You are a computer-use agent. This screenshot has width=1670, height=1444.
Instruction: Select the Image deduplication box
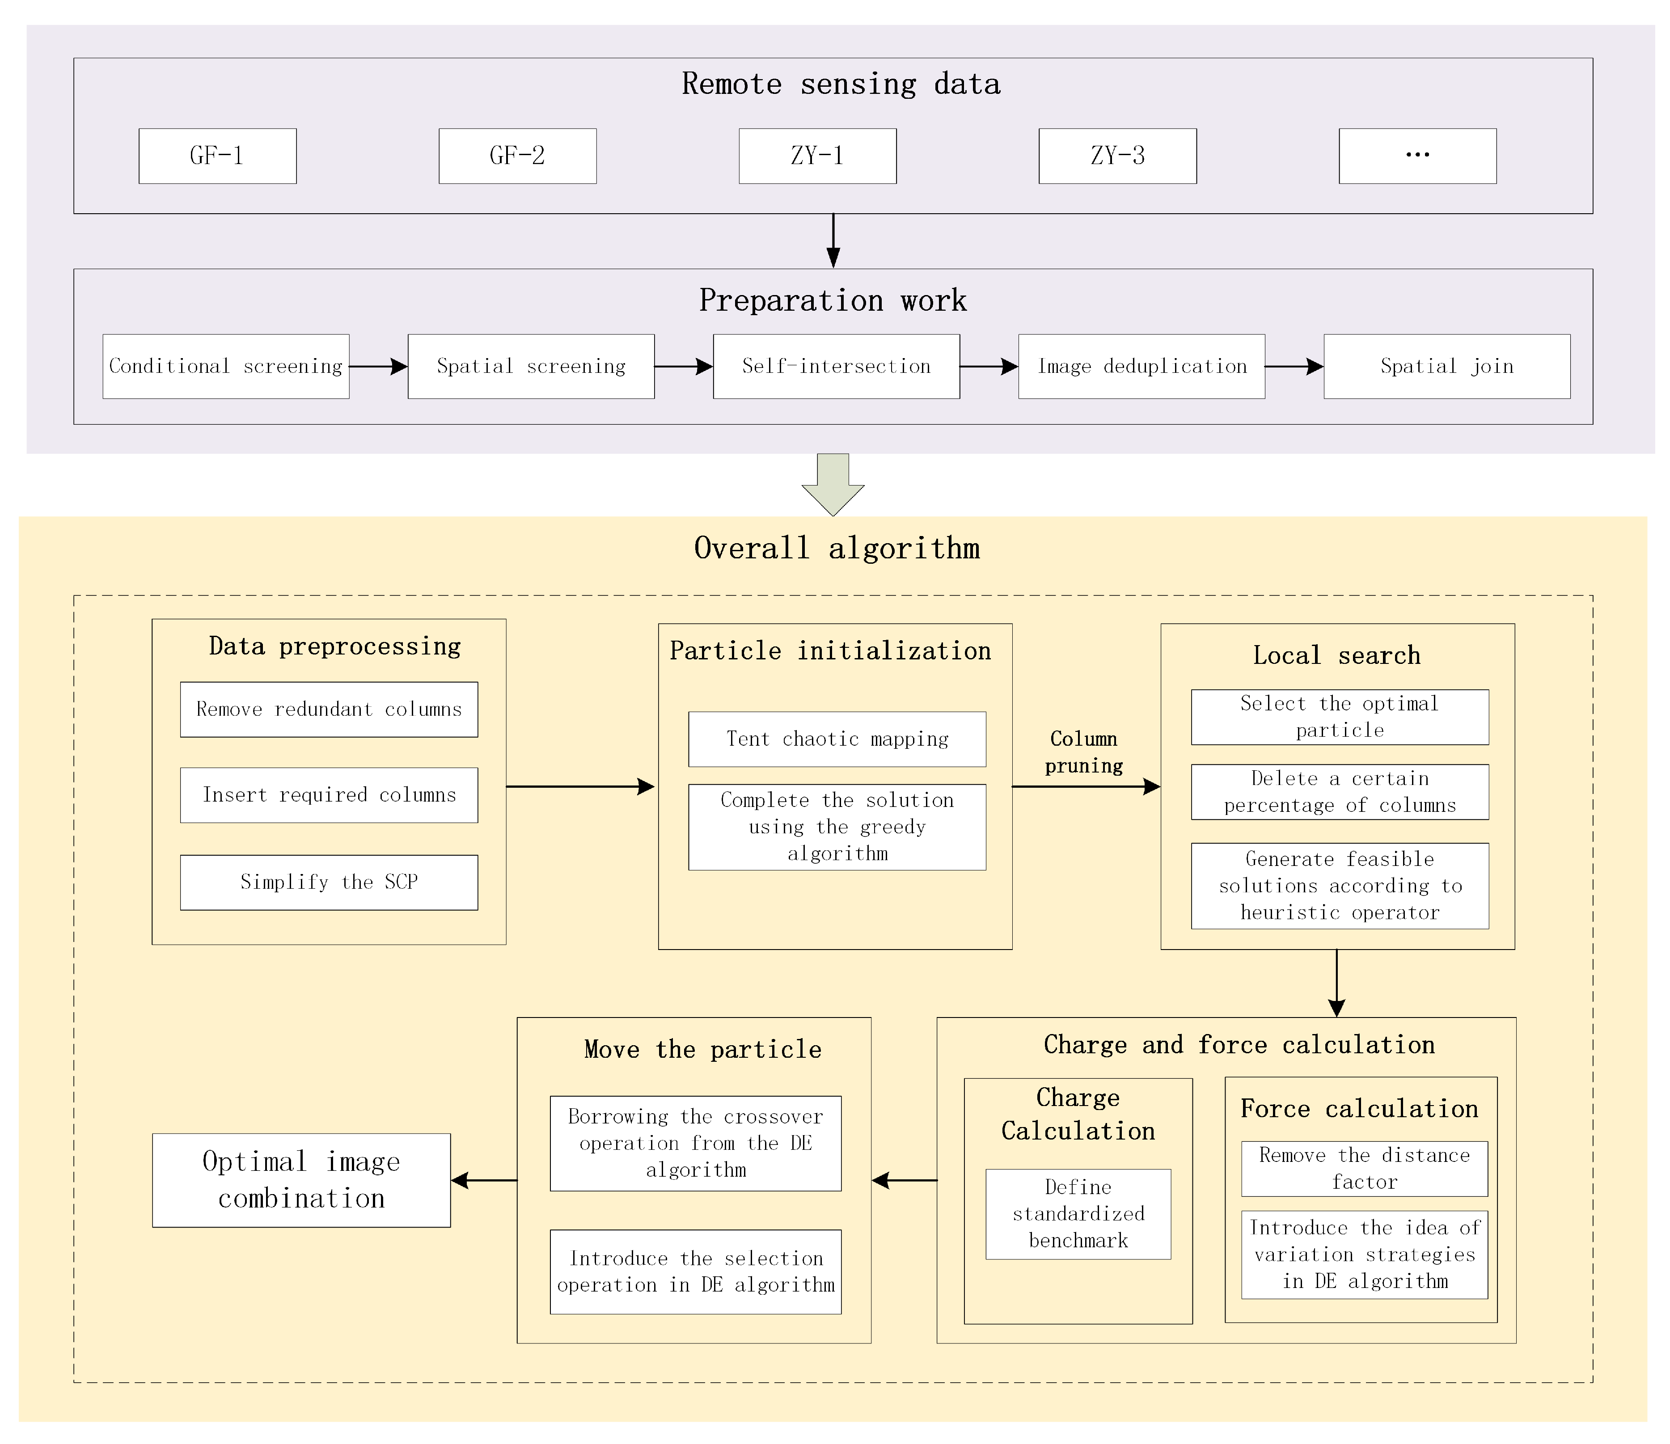tap(1141, 367)
